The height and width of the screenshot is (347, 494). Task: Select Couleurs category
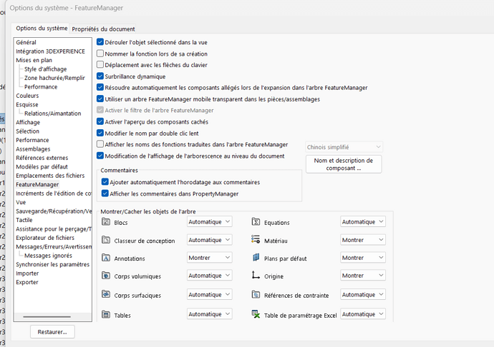(x=27, y=96)
